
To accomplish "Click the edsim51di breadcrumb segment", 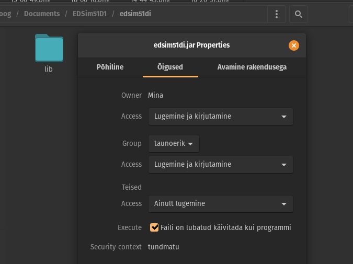I will click(134, 14).
